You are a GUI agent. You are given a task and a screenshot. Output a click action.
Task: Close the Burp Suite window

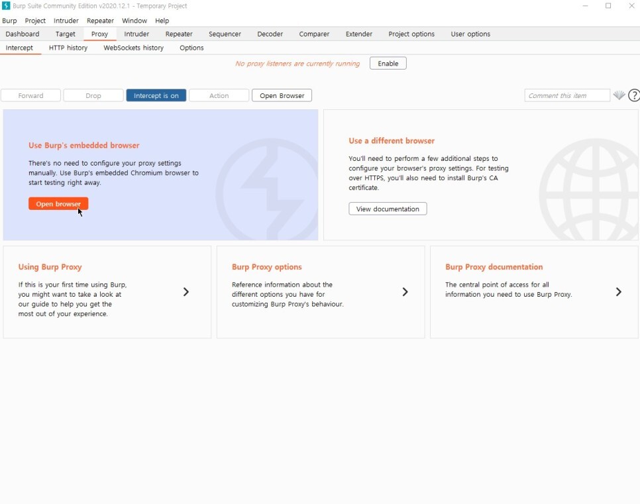coord(631,6)
